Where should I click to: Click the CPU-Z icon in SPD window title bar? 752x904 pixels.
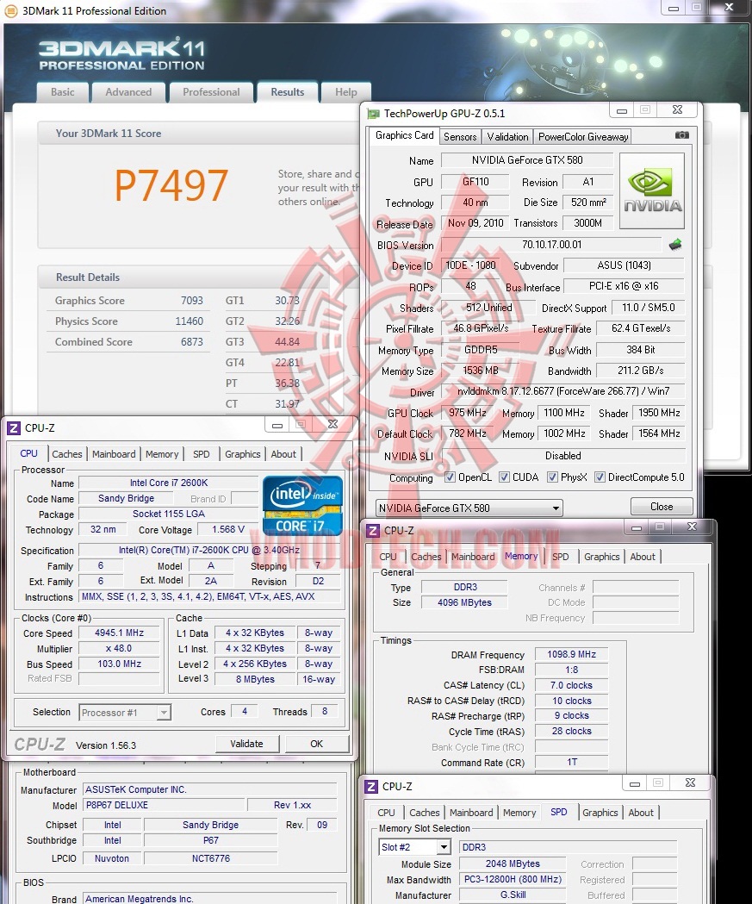(371, 787)
